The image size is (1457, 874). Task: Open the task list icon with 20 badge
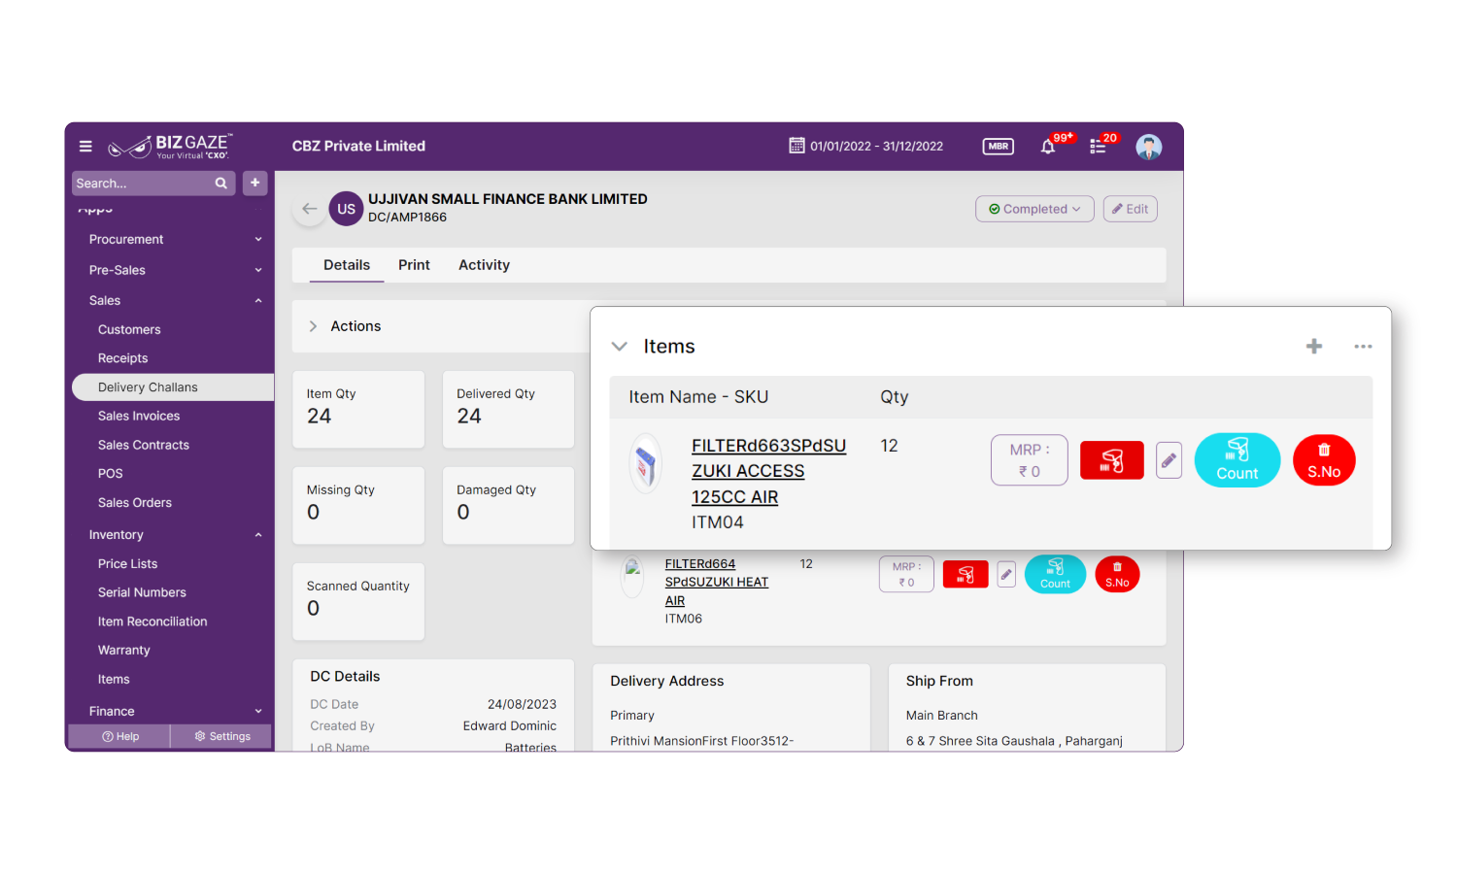pyautogui.click(x=1098, y=147)
